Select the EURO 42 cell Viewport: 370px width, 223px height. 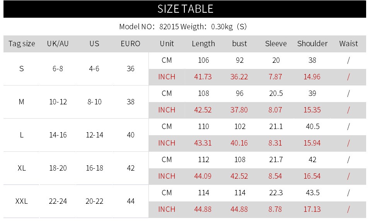[131, 168]
